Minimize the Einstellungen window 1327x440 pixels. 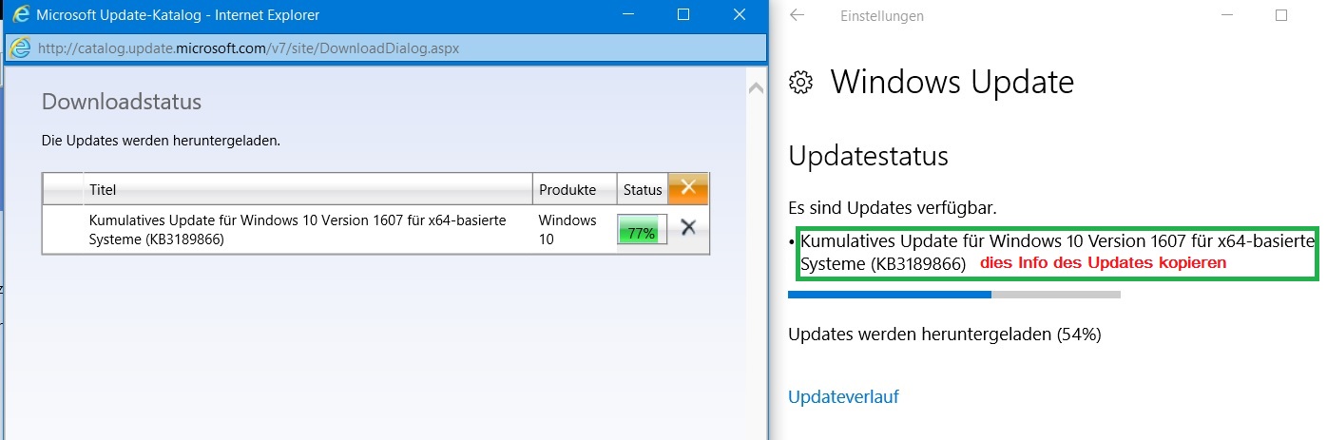click(1226, 15)
